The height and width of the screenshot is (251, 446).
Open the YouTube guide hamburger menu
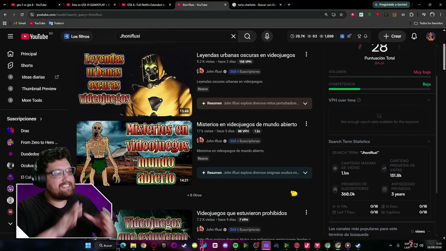pyautogui.click(x=10, y=36)
